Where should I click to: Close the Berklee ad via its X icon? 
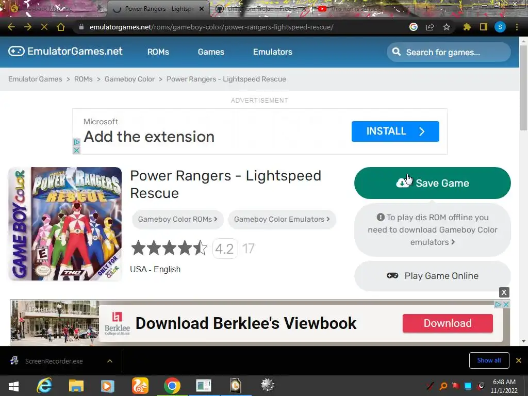506,304
